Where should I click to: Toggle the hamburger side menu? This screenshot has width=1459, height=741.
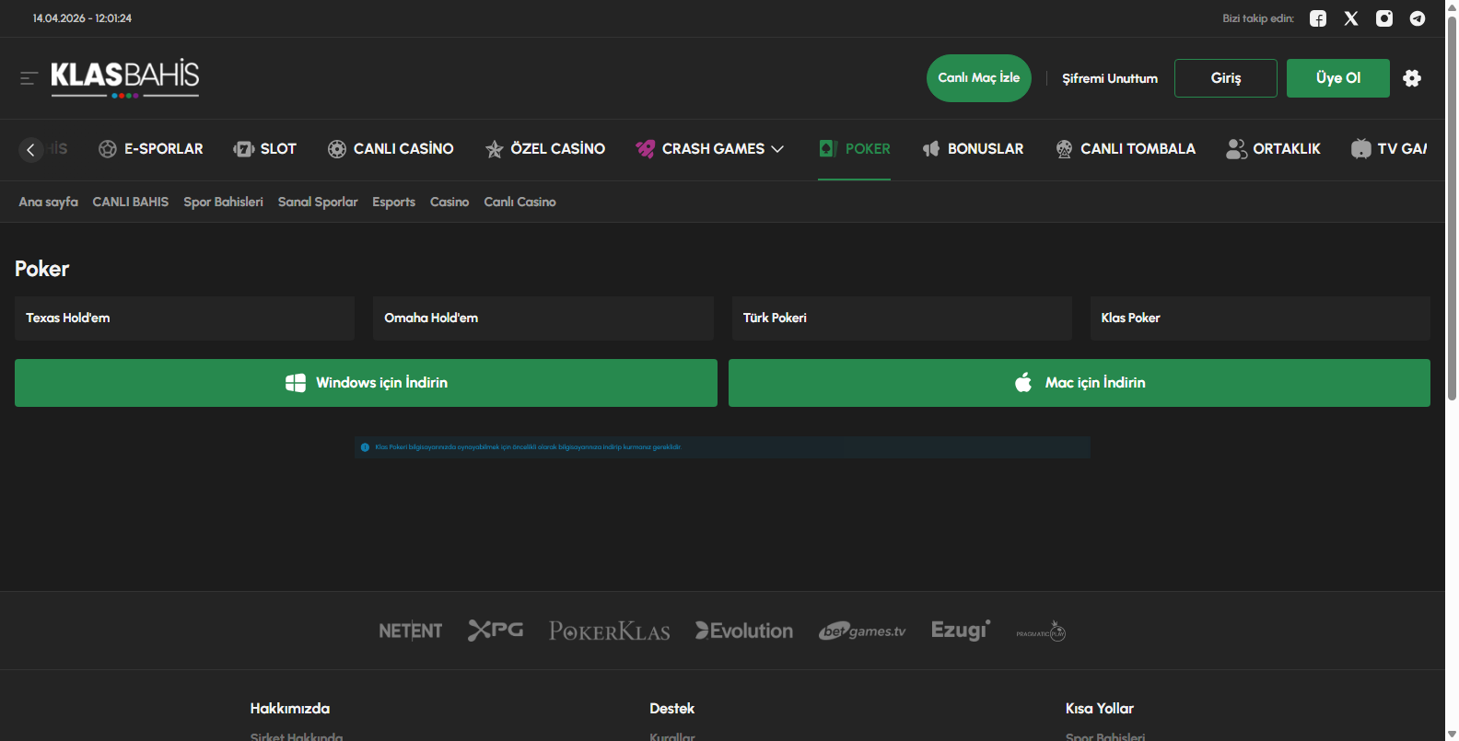point(29,78)
